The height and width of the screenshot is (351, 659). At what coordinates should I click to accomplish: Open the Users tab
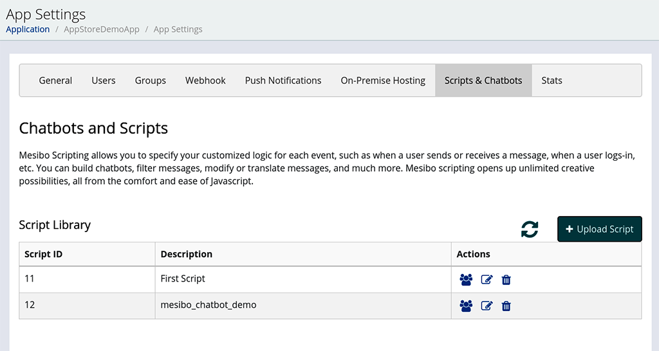pyautogui.click(x=104, y=80)
